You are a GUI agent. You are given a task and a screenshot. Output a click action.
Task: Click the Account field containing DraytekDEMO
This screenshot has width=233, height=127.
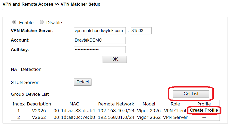100,40
